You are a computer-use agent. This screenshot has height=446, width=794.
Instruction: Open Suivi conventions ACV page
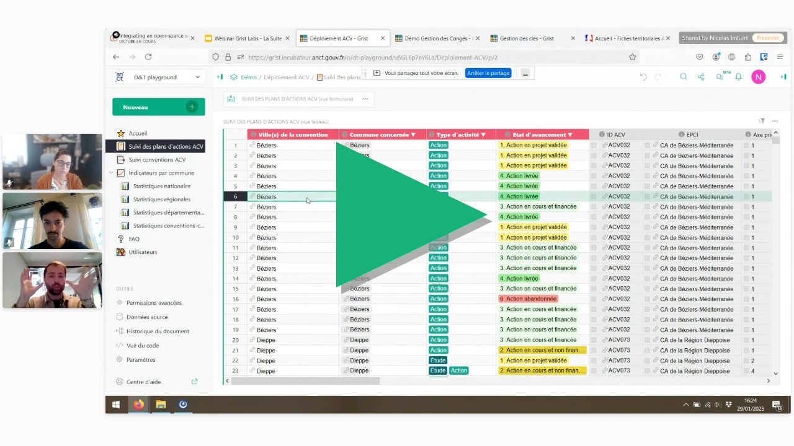coord(157,160)
